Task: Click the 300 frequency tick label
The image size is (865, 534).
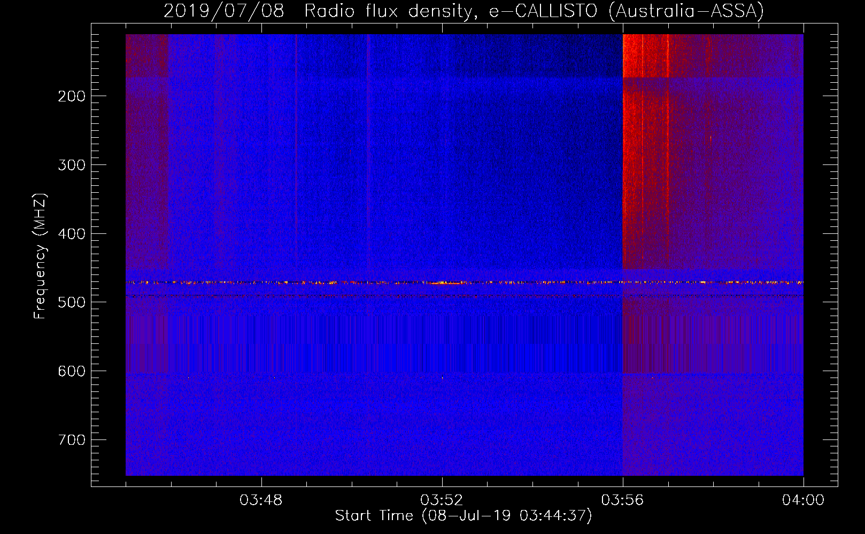Action: coord(72,165)
